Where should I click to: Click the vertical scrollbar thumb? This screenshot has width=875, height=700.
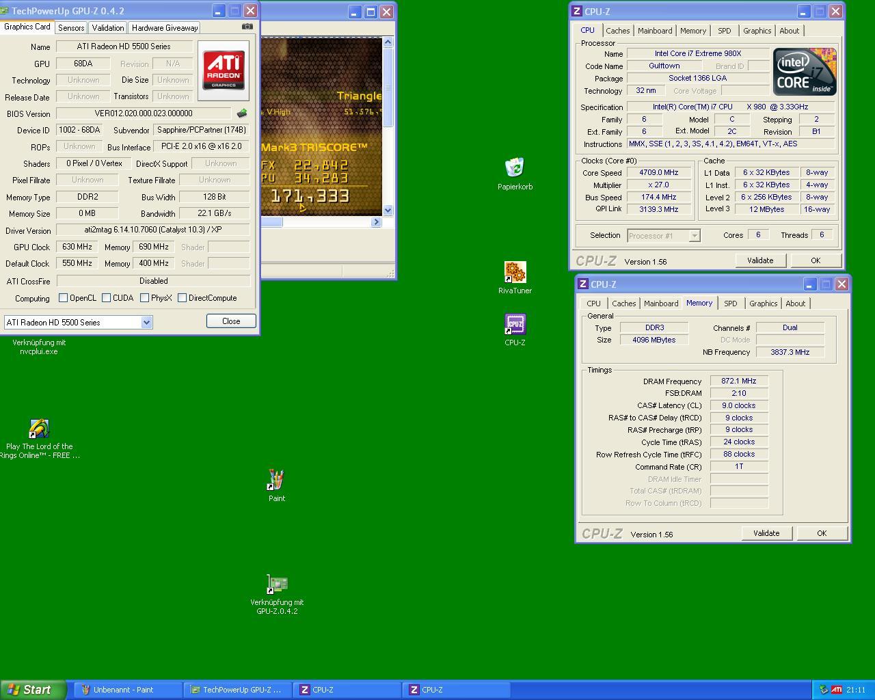pyautogui.click(x=388, y=87)
